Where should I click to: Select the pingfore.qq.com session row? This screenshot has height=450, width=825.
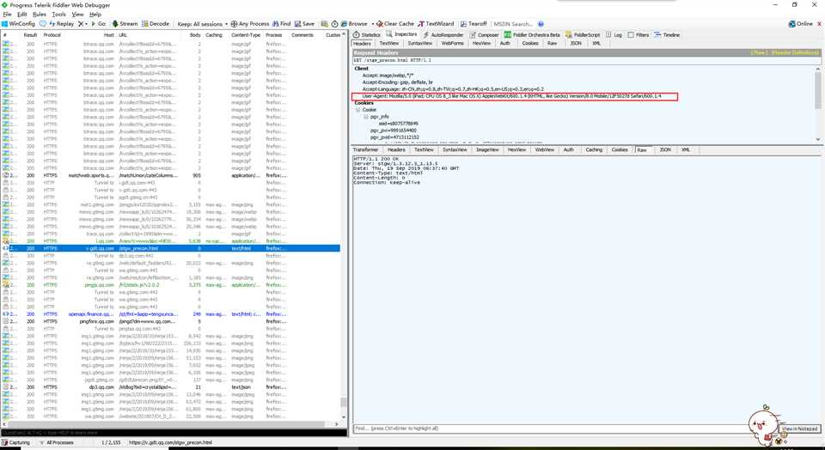170,321
